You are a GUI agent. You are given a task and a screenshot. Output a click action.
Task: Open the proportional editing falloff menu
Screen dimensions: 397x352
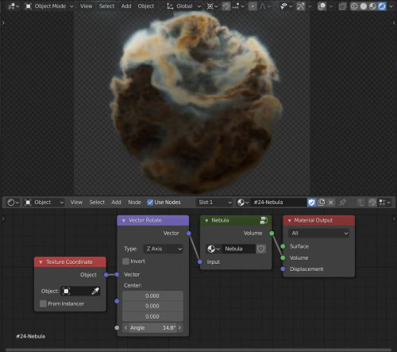point(265,6)
